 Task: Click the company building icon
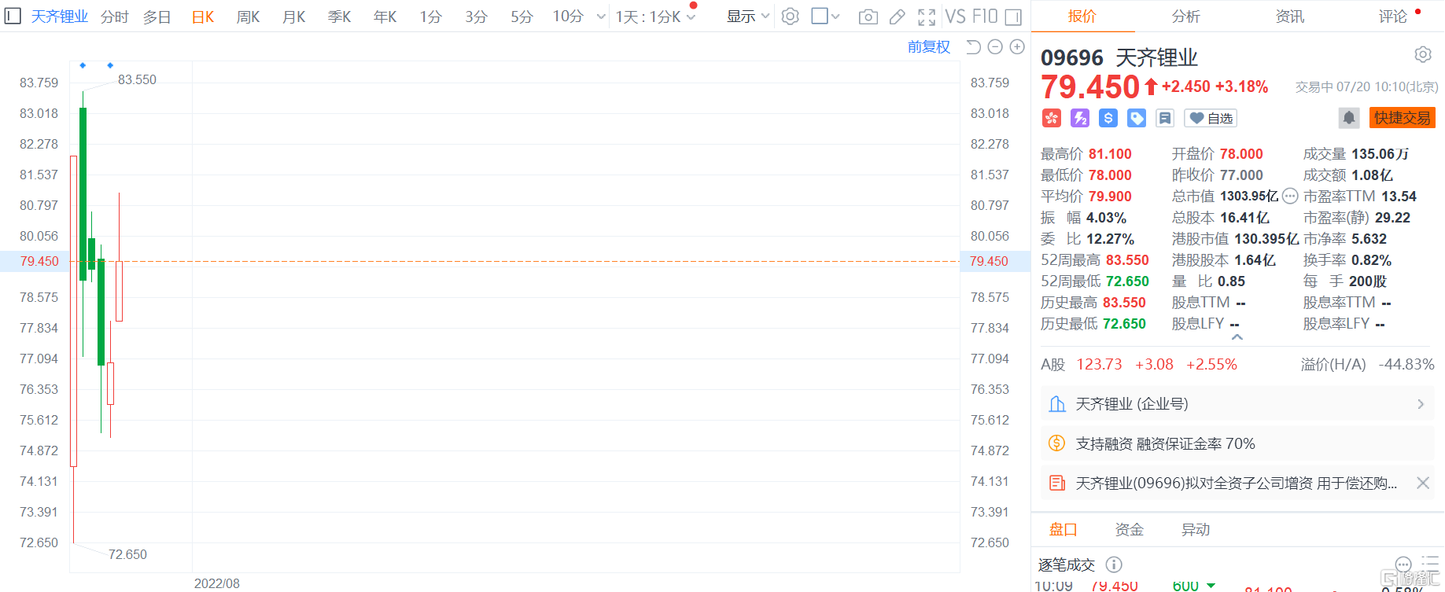tap(1057, 404)
